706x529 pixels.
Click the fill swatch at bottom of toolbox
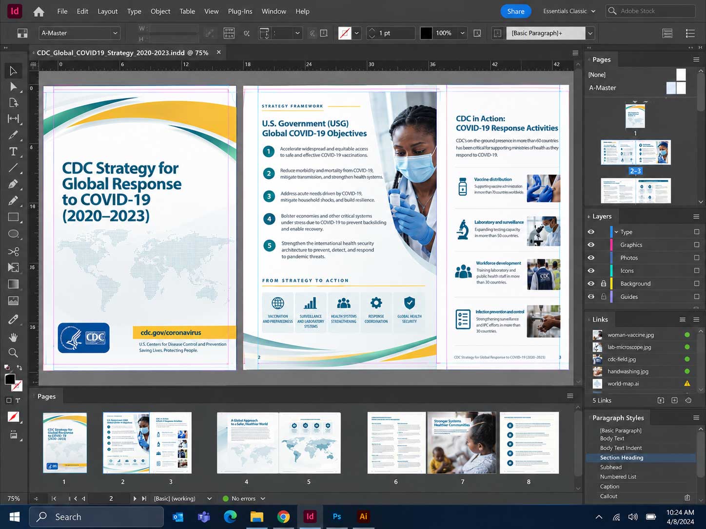click(10, 379)
